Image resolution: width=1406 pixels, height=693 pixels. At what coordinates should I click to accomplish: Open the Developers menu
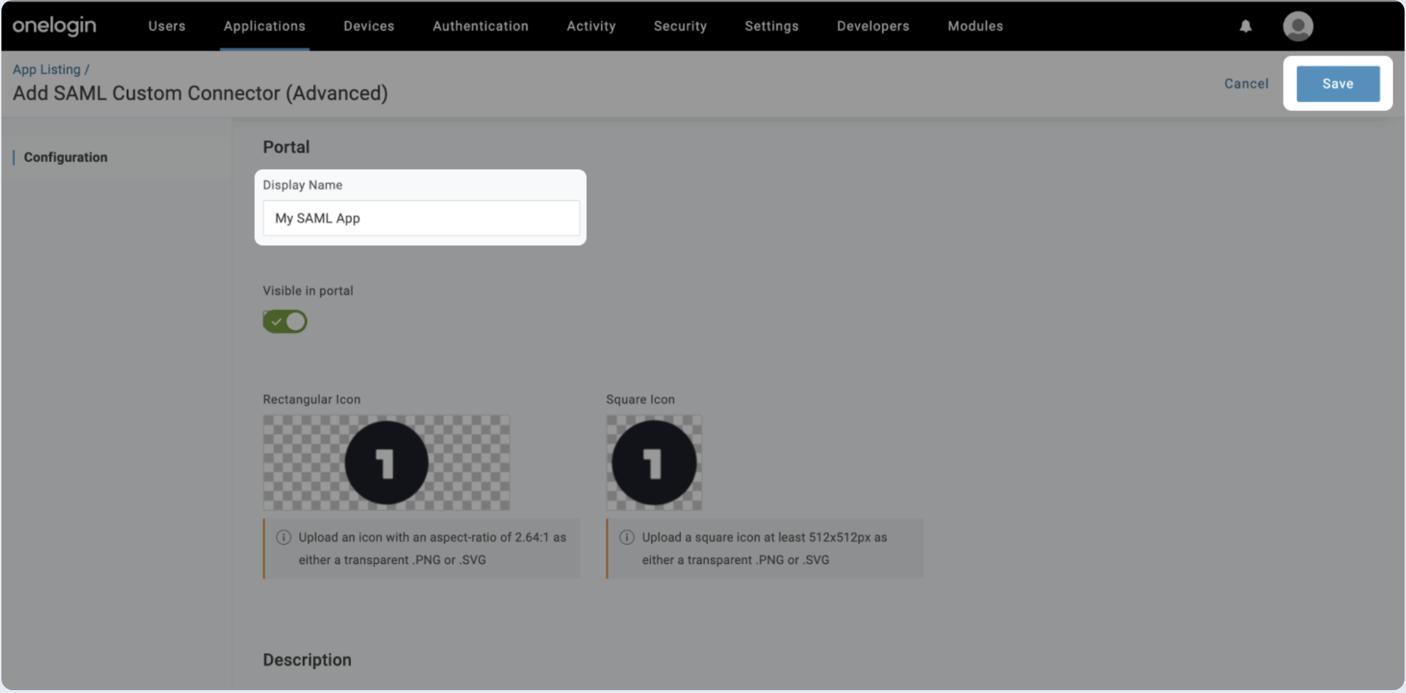tap(873, 26)
